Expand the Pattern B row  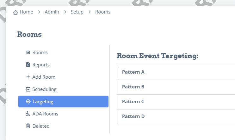click(176, 87)
